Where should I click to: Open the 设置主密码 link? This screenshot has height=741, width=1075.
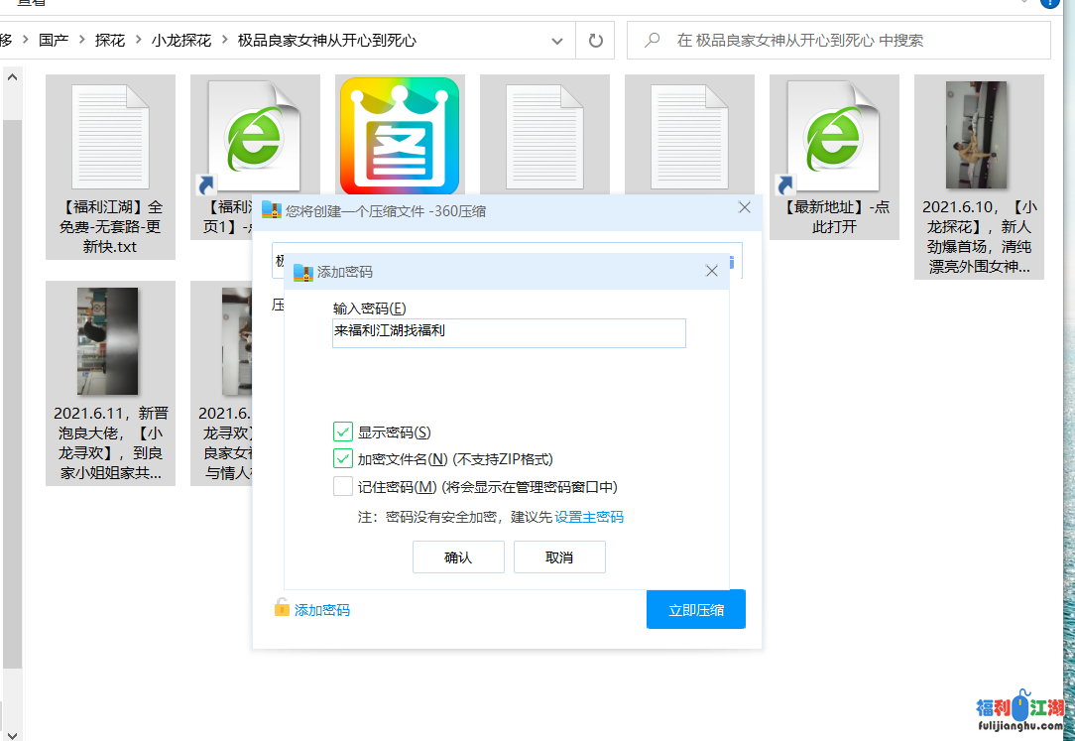point(589,517)
